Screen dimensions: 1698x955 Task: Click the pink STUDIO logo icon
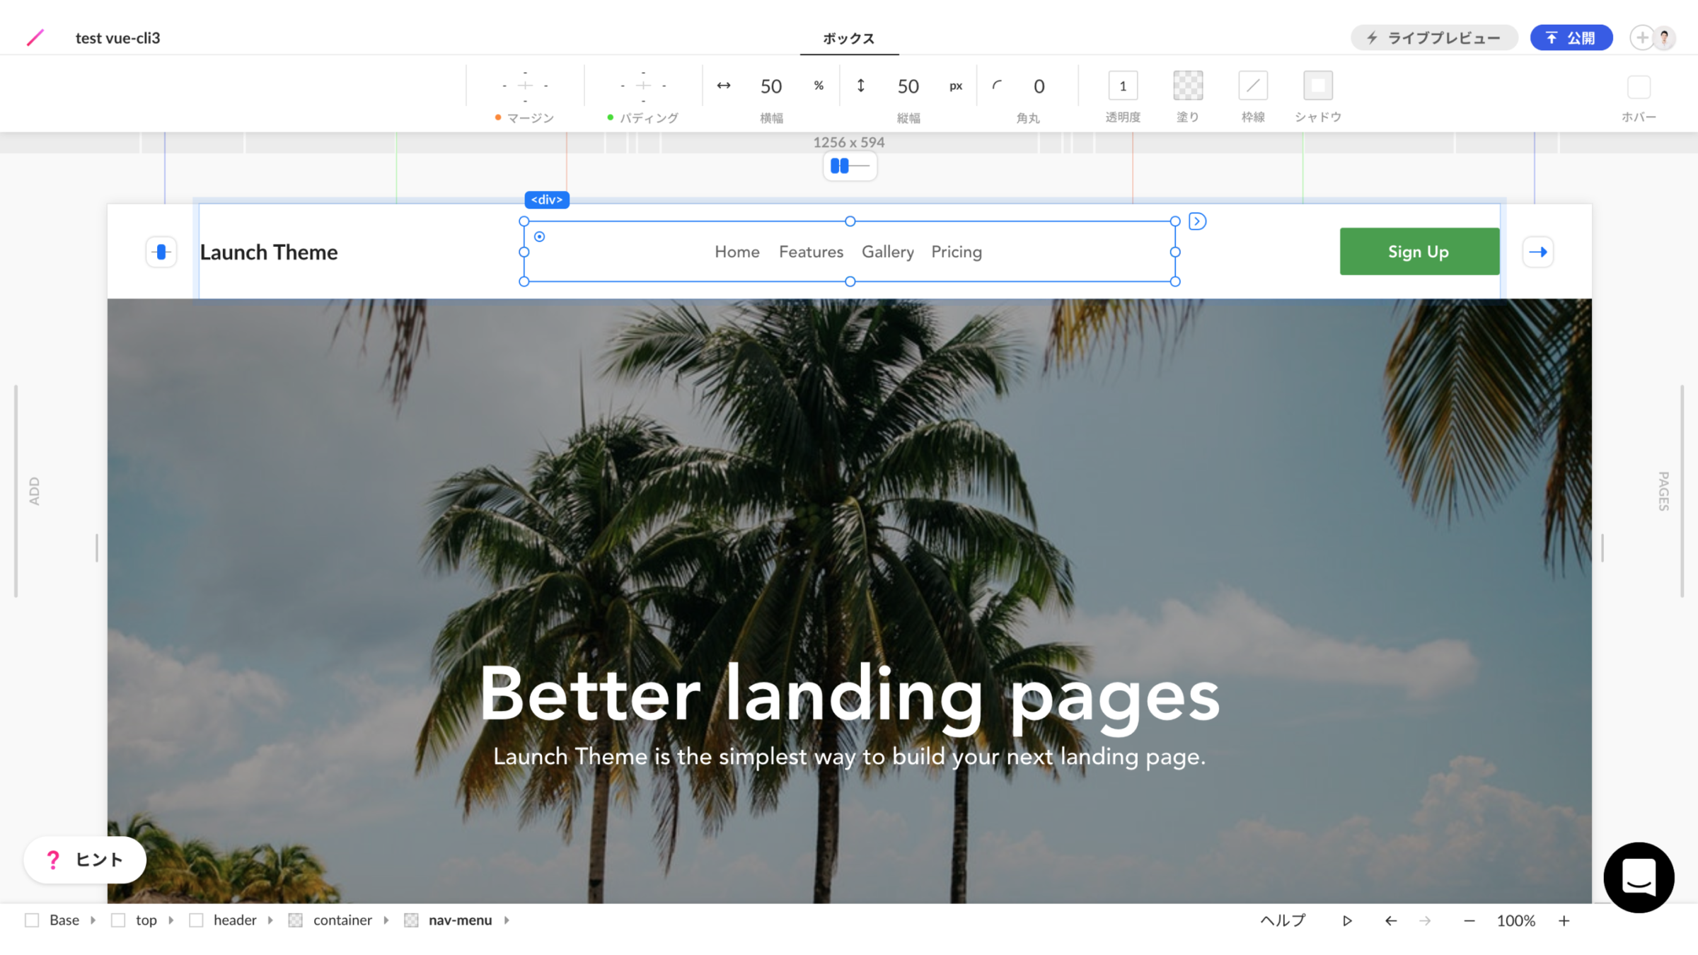click(35, 37)
